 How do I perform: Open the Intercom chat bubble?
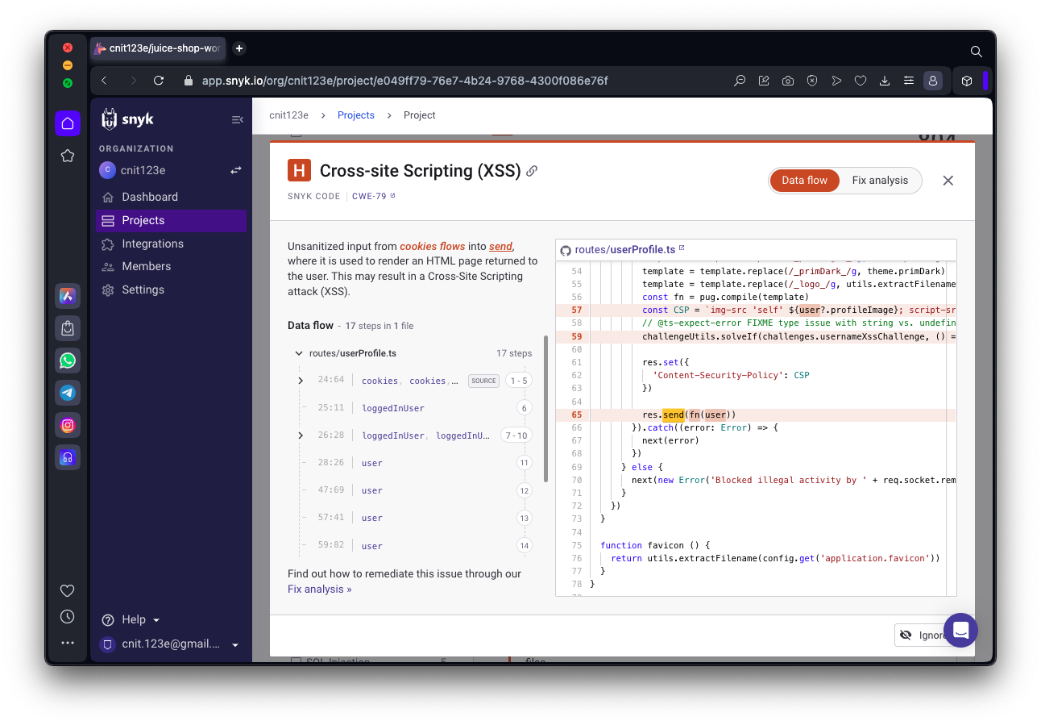tap(960, 631)
